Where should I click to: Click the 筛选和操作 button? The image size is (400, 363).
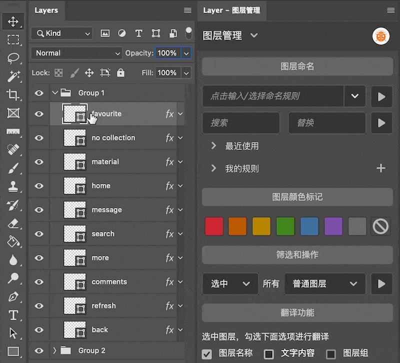pos(297,255)
